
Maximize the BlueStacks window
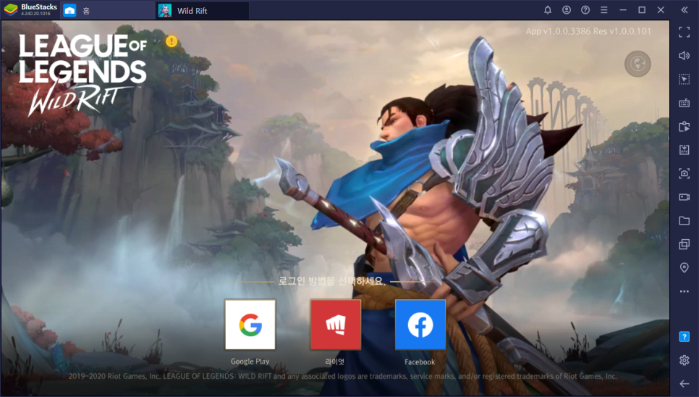pos(642,10)
